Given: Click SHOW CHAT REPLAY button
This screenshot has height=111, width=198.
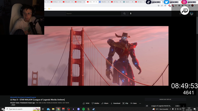Looking at the screenshot, I should pyautogui.click(x=165, y=99).
